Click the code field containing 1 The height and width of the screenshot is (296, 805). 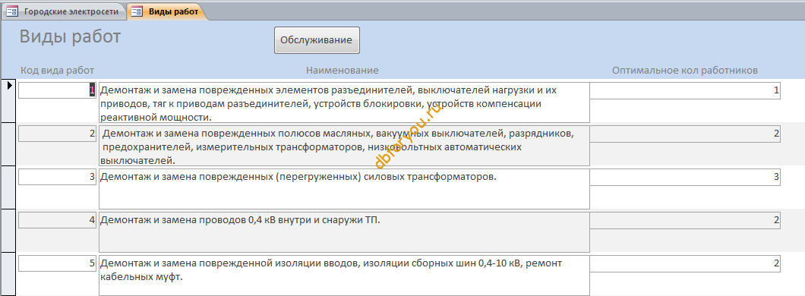point(58,90)
